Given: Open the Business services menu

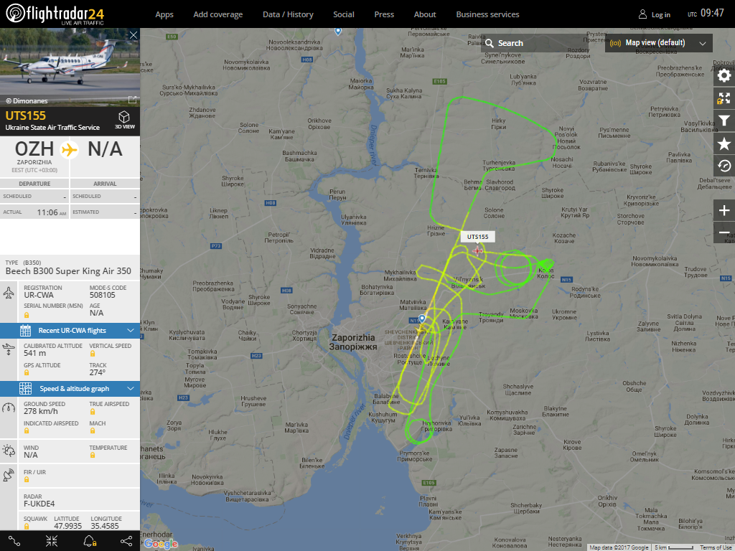Looking at the screenshot, I should point(487,14).
